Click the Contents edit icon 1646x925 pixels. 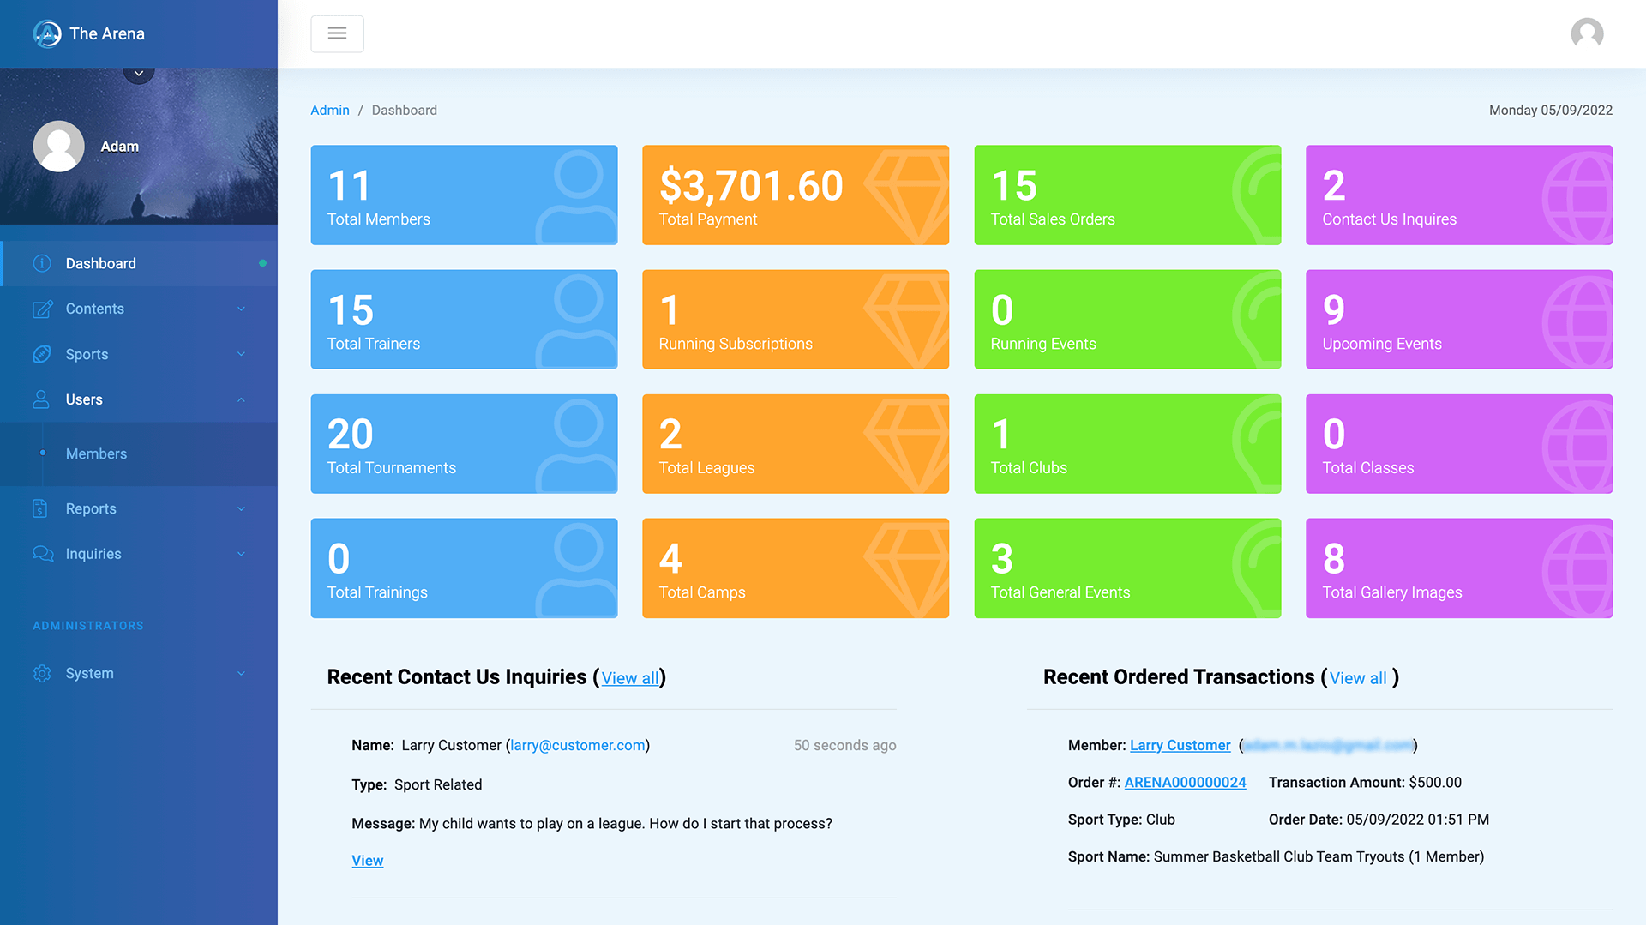tap(42, 309)
